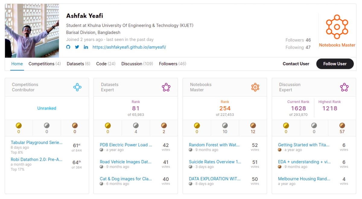Click the gold medal in Datasets card
The image size is (362, 199).
coord(108,125)
